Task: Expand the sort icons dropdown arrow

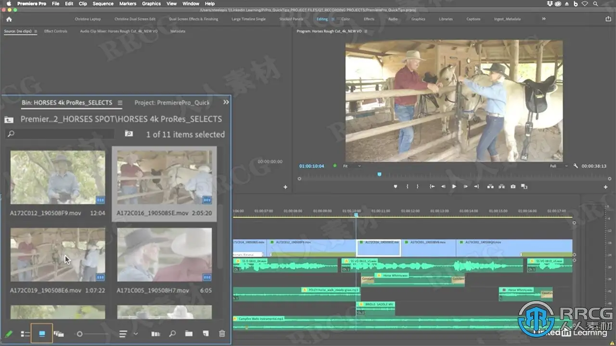Action: [136, 334]
